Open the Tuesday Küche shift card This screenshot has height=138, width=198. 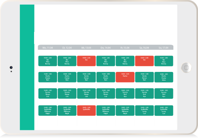(67, 77)
